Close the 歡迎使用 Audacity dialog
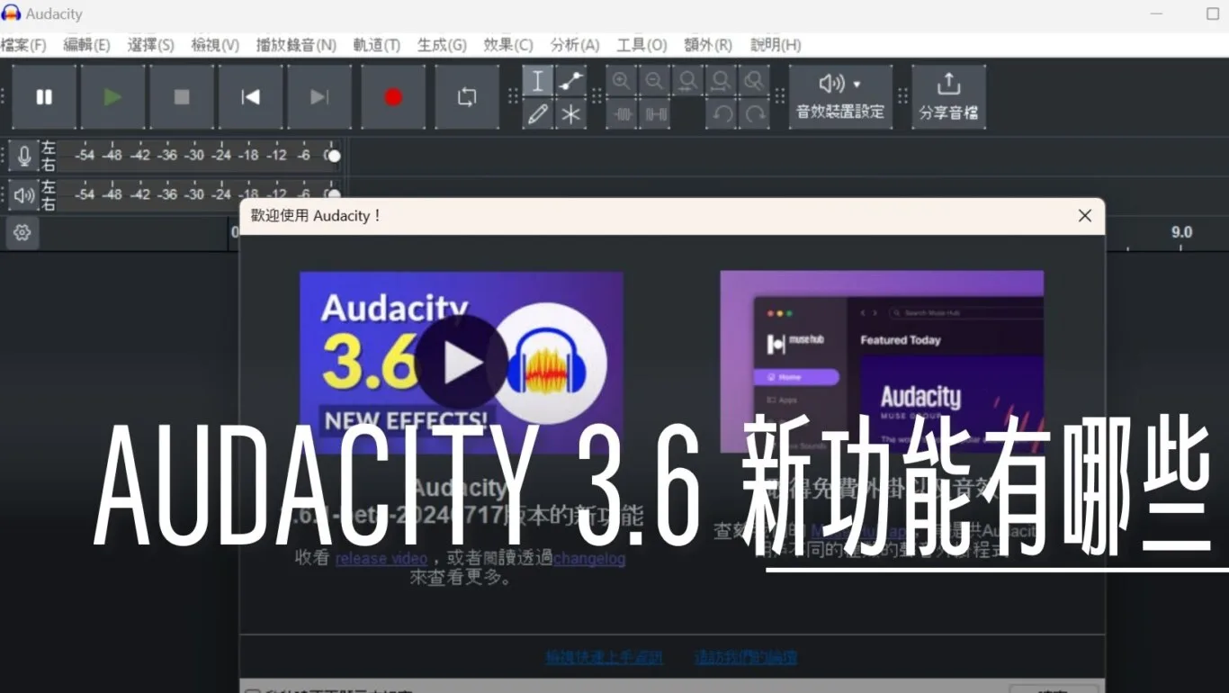 [1084, 216]
